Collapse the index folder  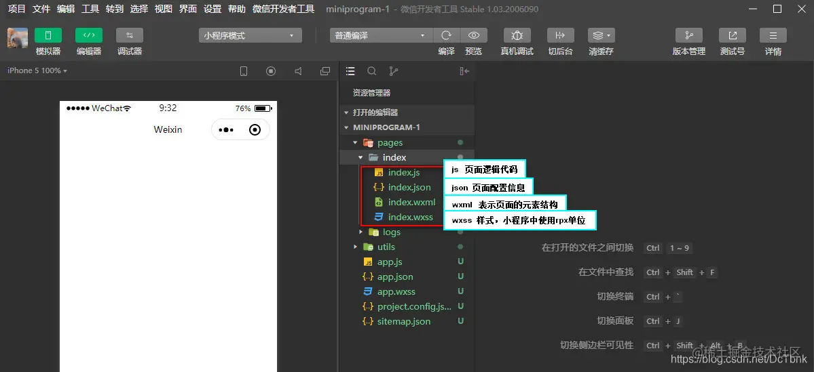407,157
